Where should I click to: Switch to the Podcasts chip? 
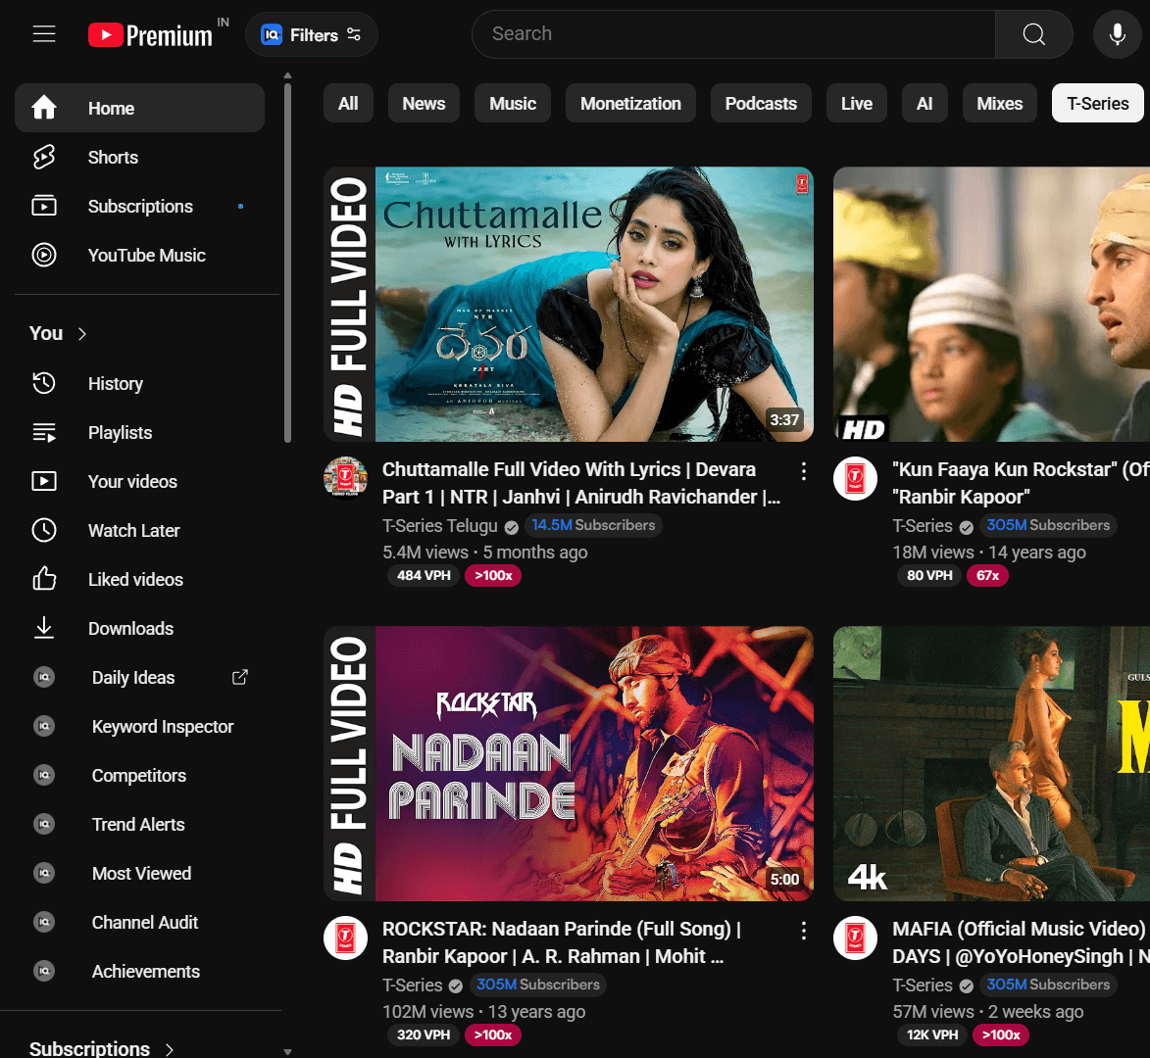(x=761, y=104)
